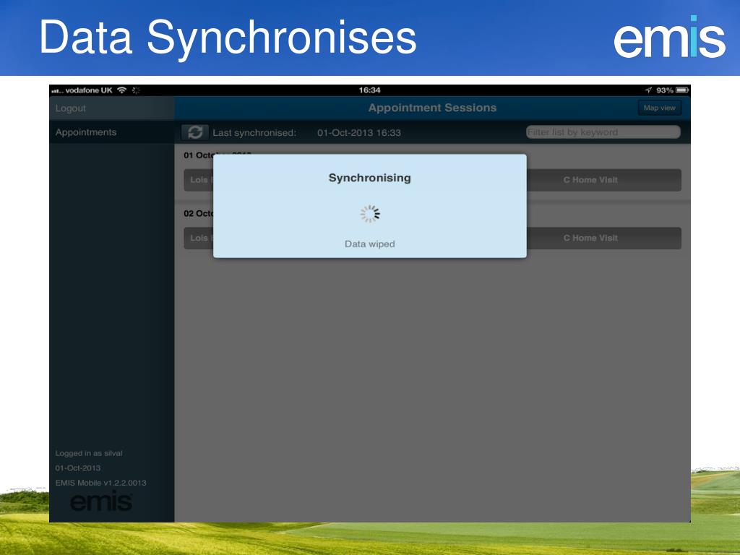Click the 'Data wiped' status text

[x=369, y=244]
